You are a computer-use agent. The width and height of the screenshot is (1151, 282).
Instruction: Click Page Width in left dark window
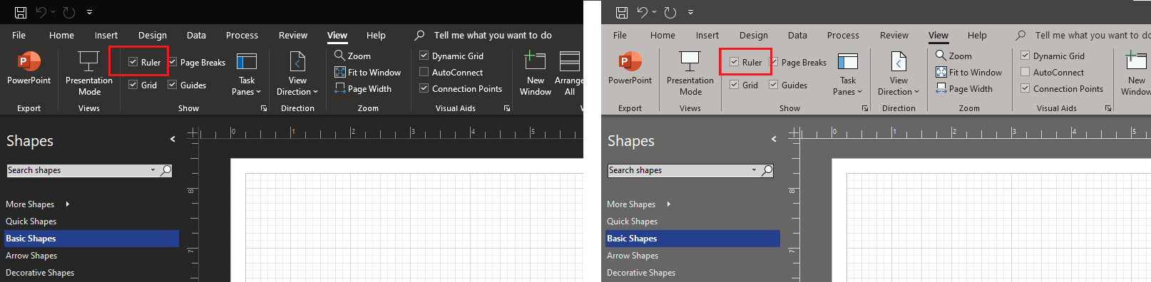point(363,89)
